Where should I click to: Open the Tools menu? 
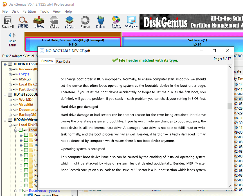pyautogui.click(x=44, y=12)
